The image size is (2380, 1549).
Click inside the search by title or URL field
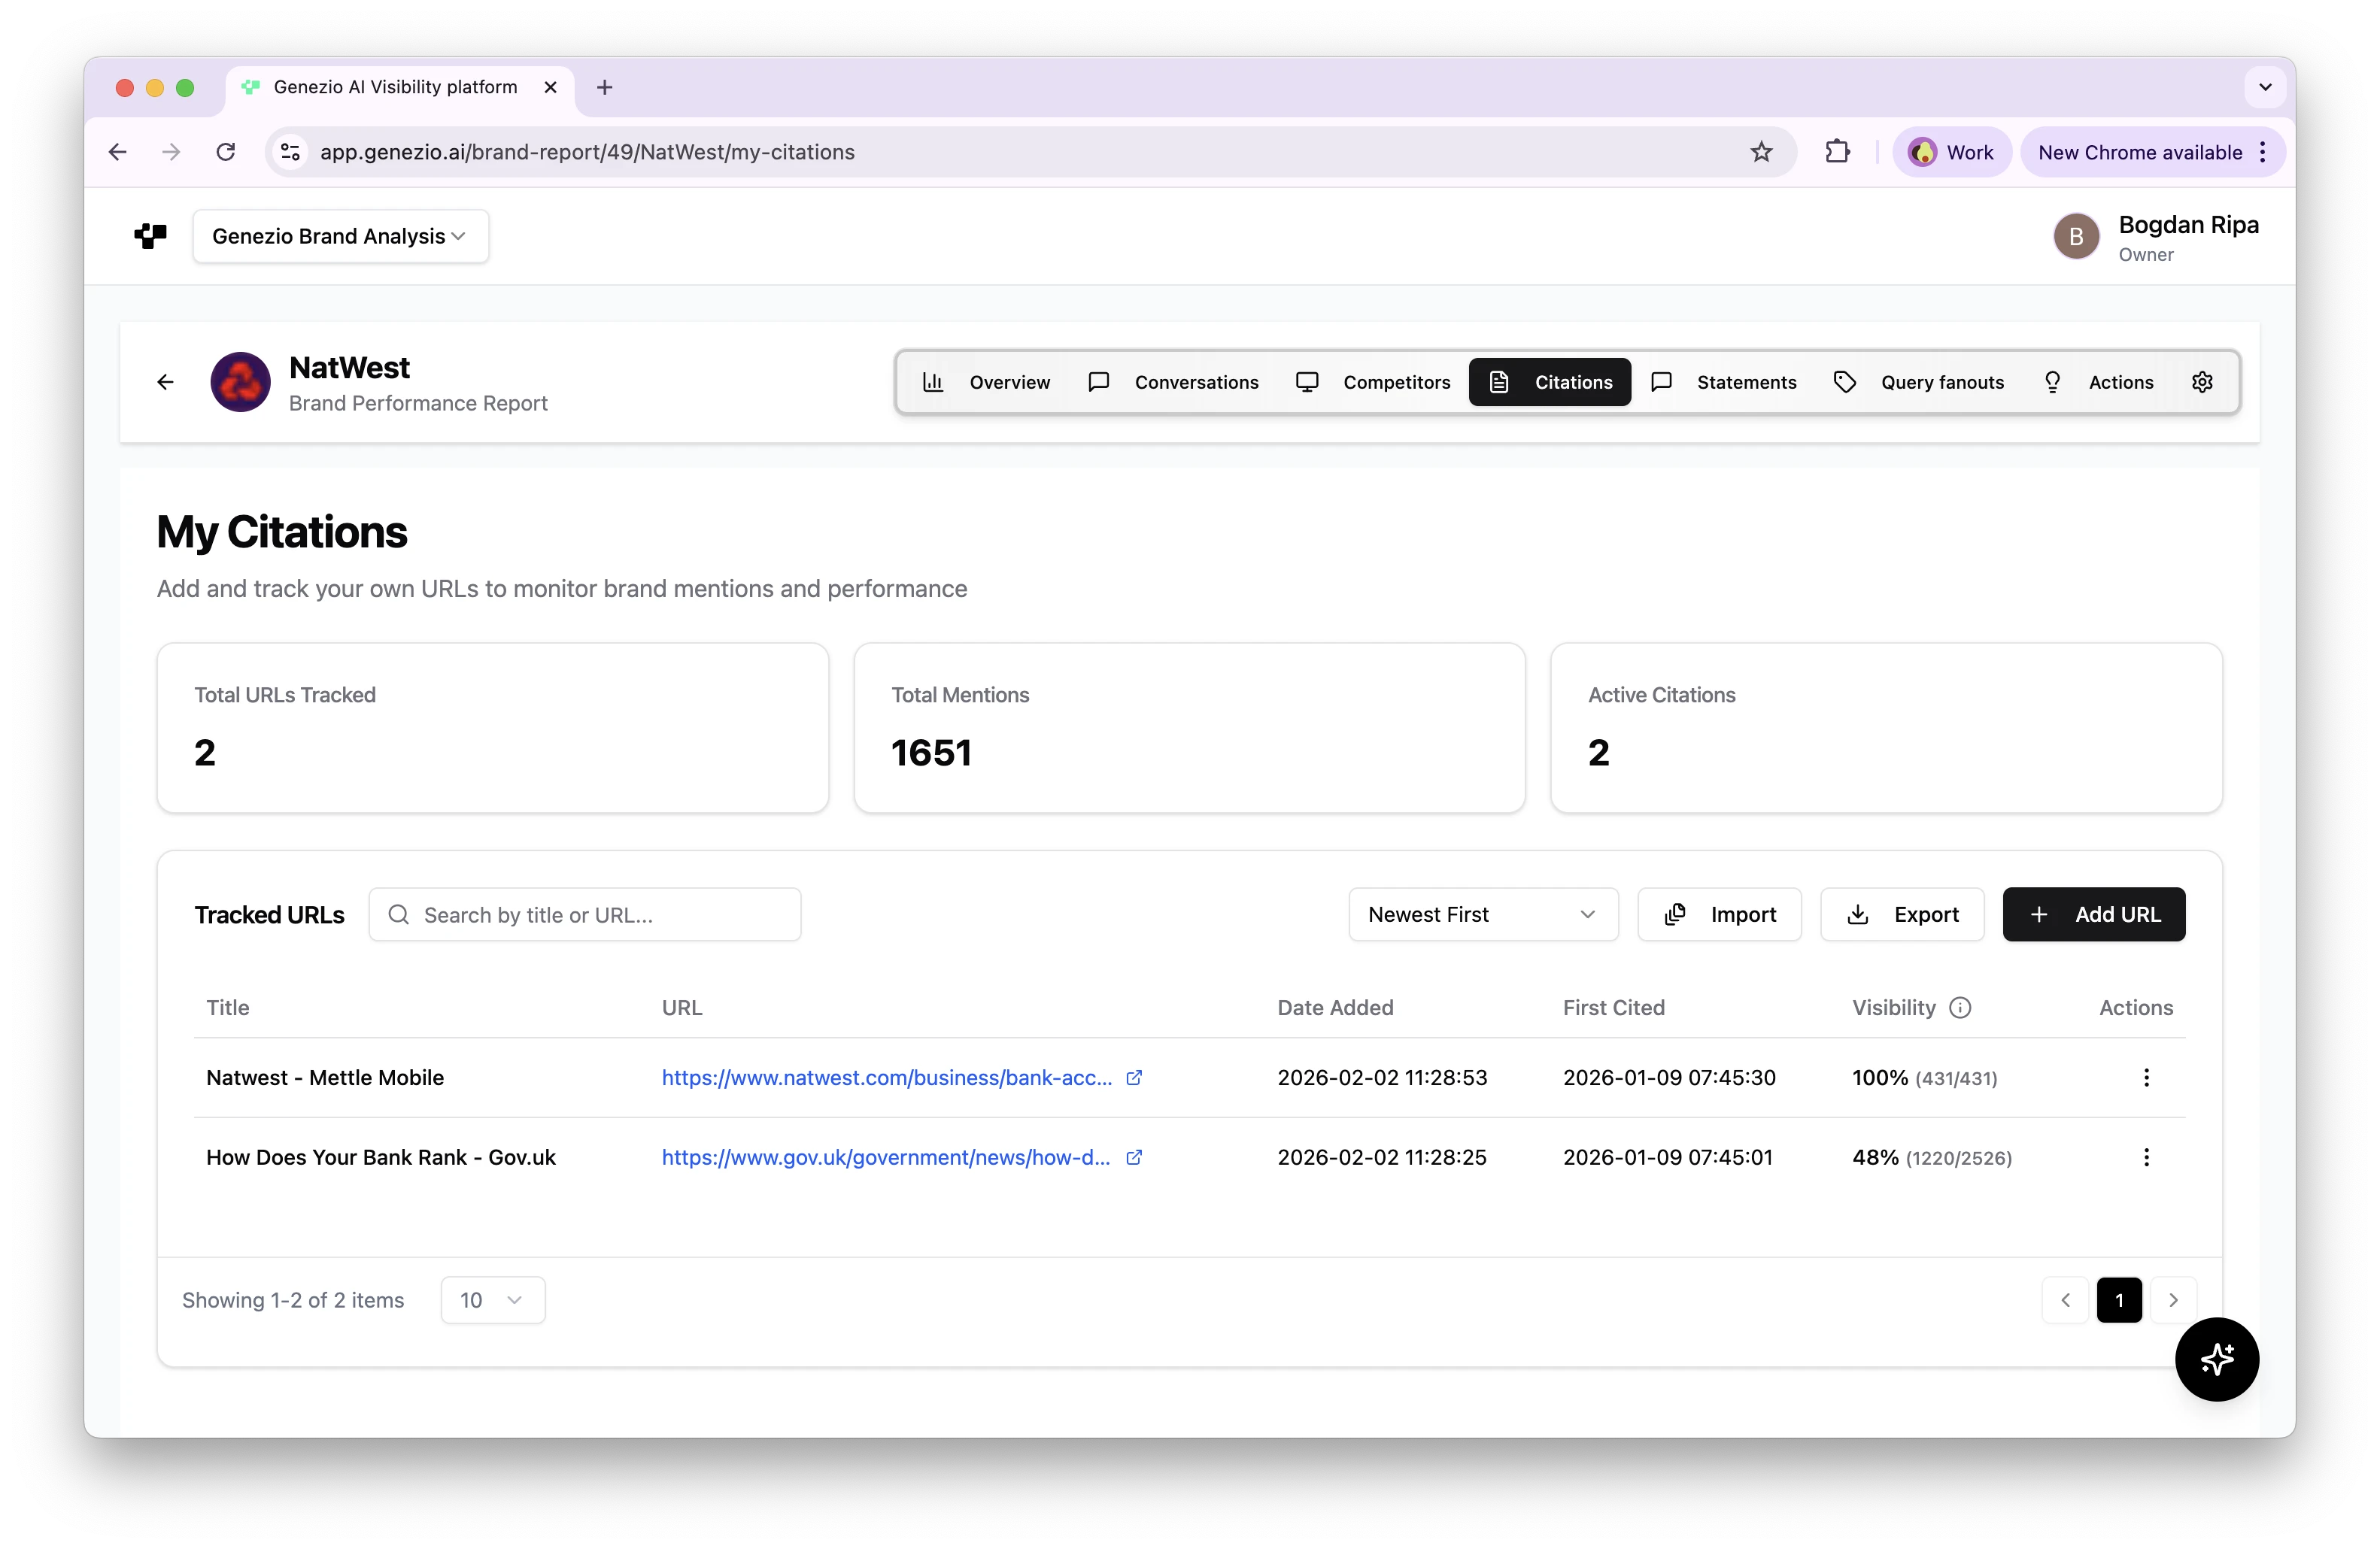[x=585, y=914]
